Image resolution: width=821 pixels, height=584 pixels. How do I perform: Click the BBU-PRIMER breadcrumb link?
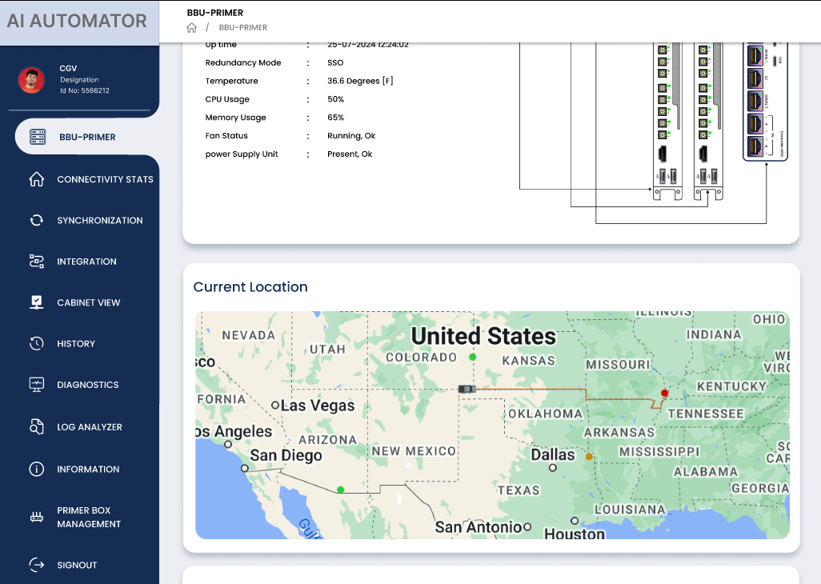(243, 28)
